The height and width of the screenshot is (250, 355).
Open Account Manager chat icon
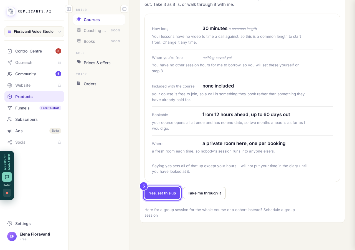click(x=7, y=177)
